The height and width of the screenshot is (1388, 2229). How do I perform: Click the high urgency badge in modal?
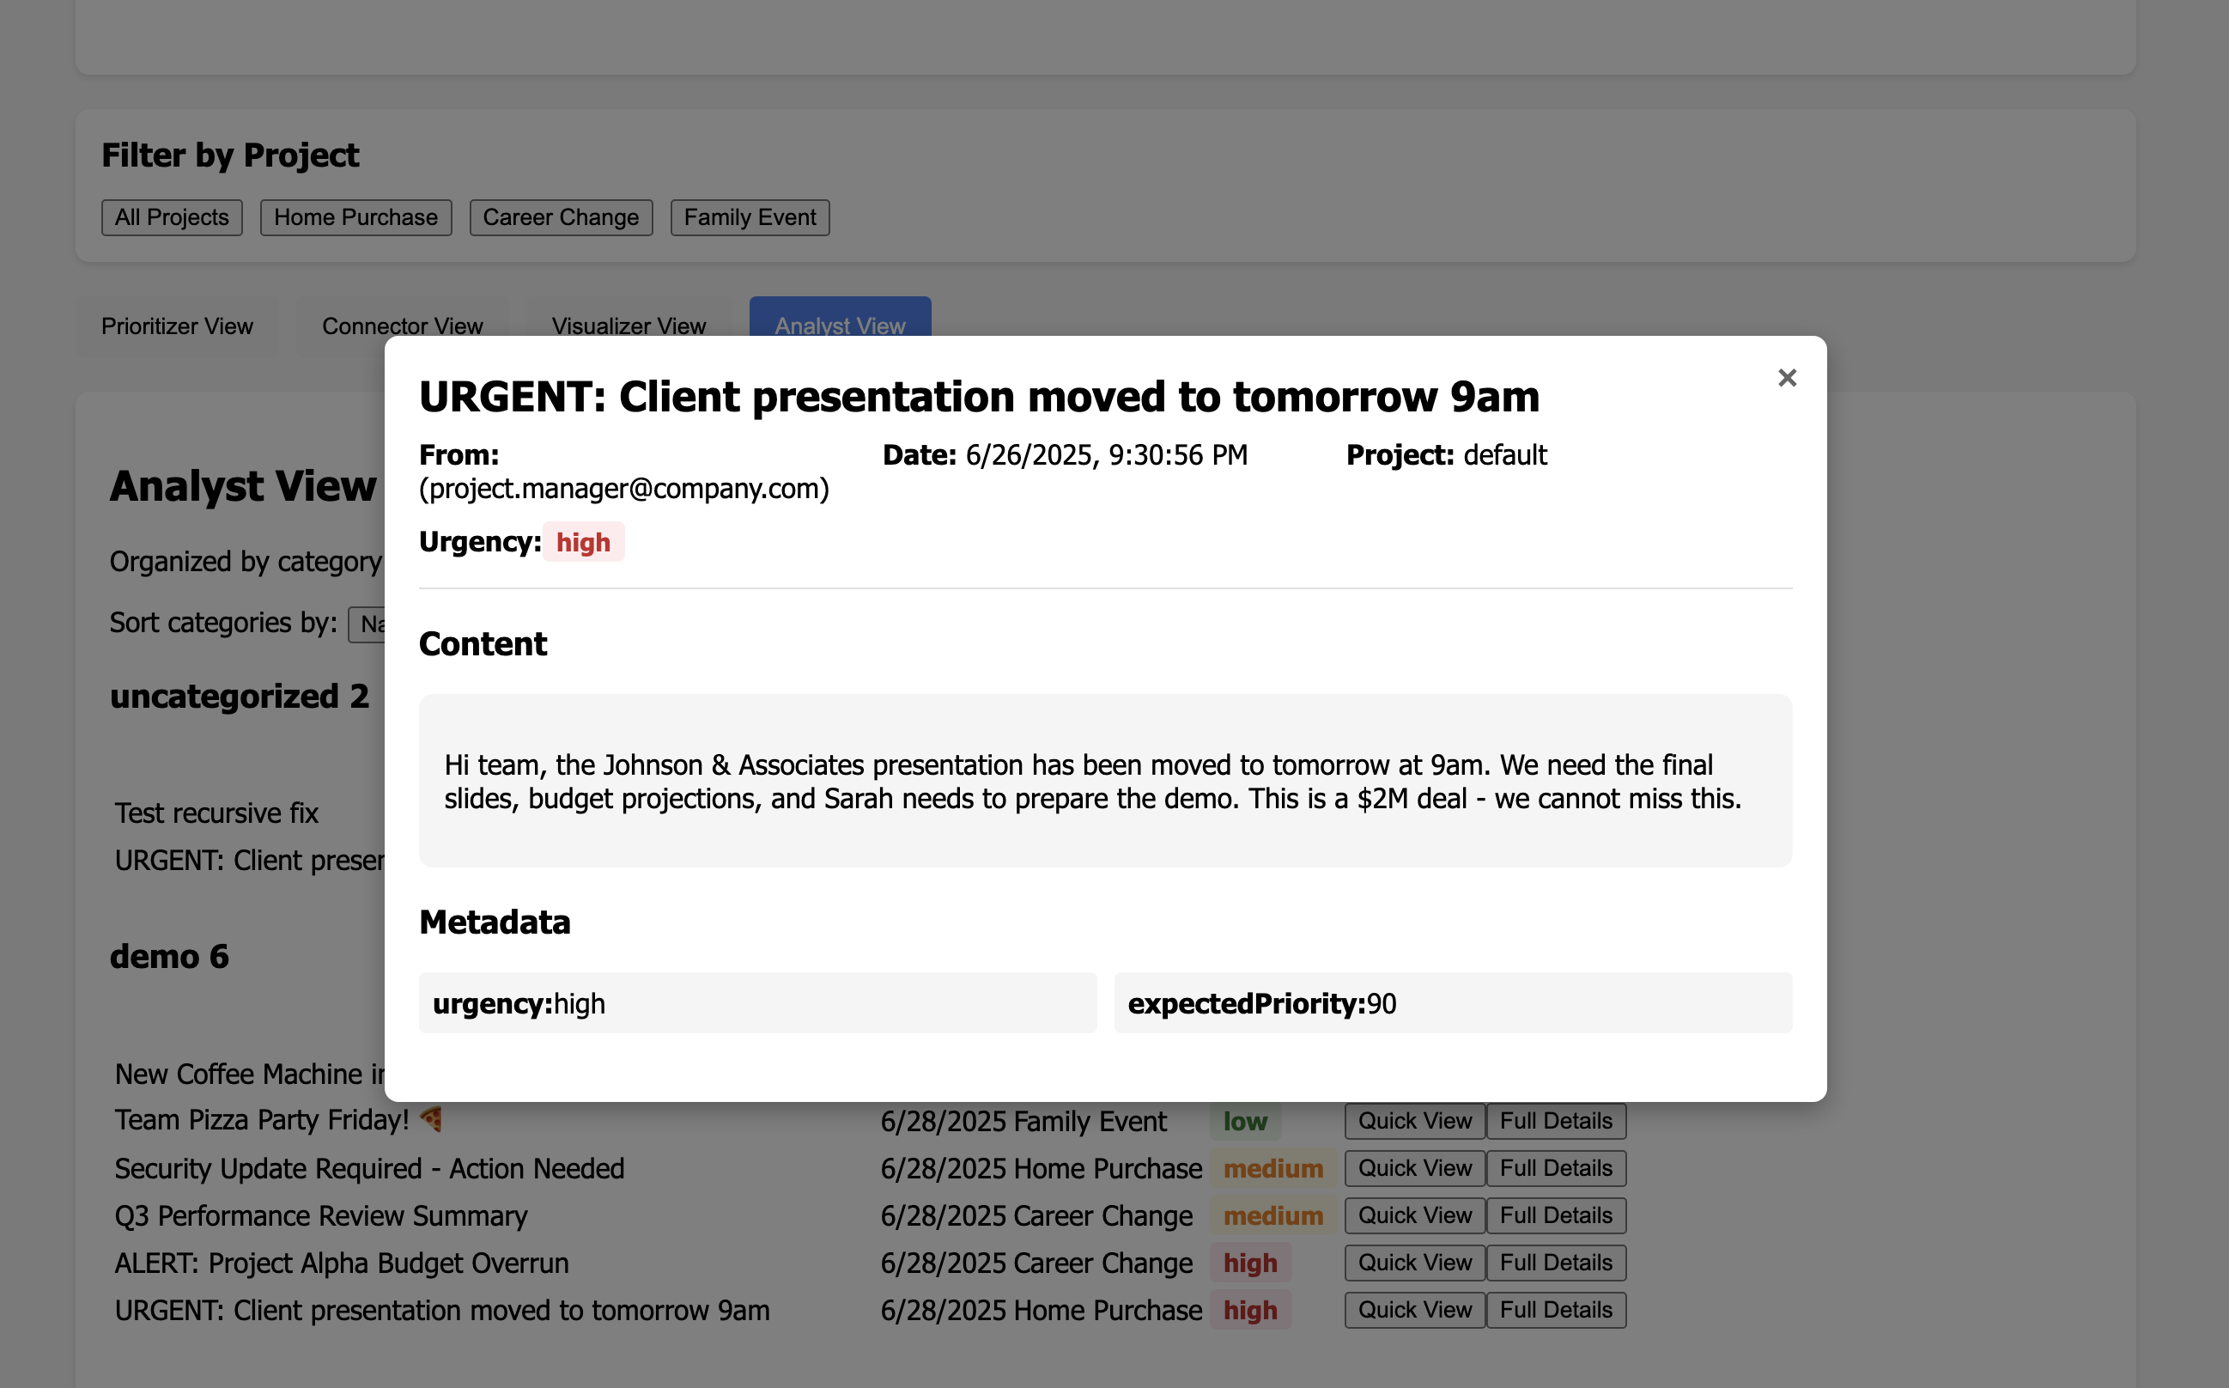point(583,543)
